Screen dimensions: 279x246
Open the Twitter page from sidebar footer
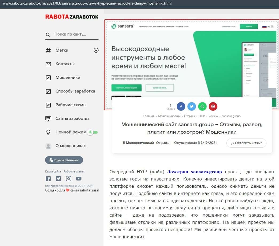pyautogui.click(x=58, y=178)
